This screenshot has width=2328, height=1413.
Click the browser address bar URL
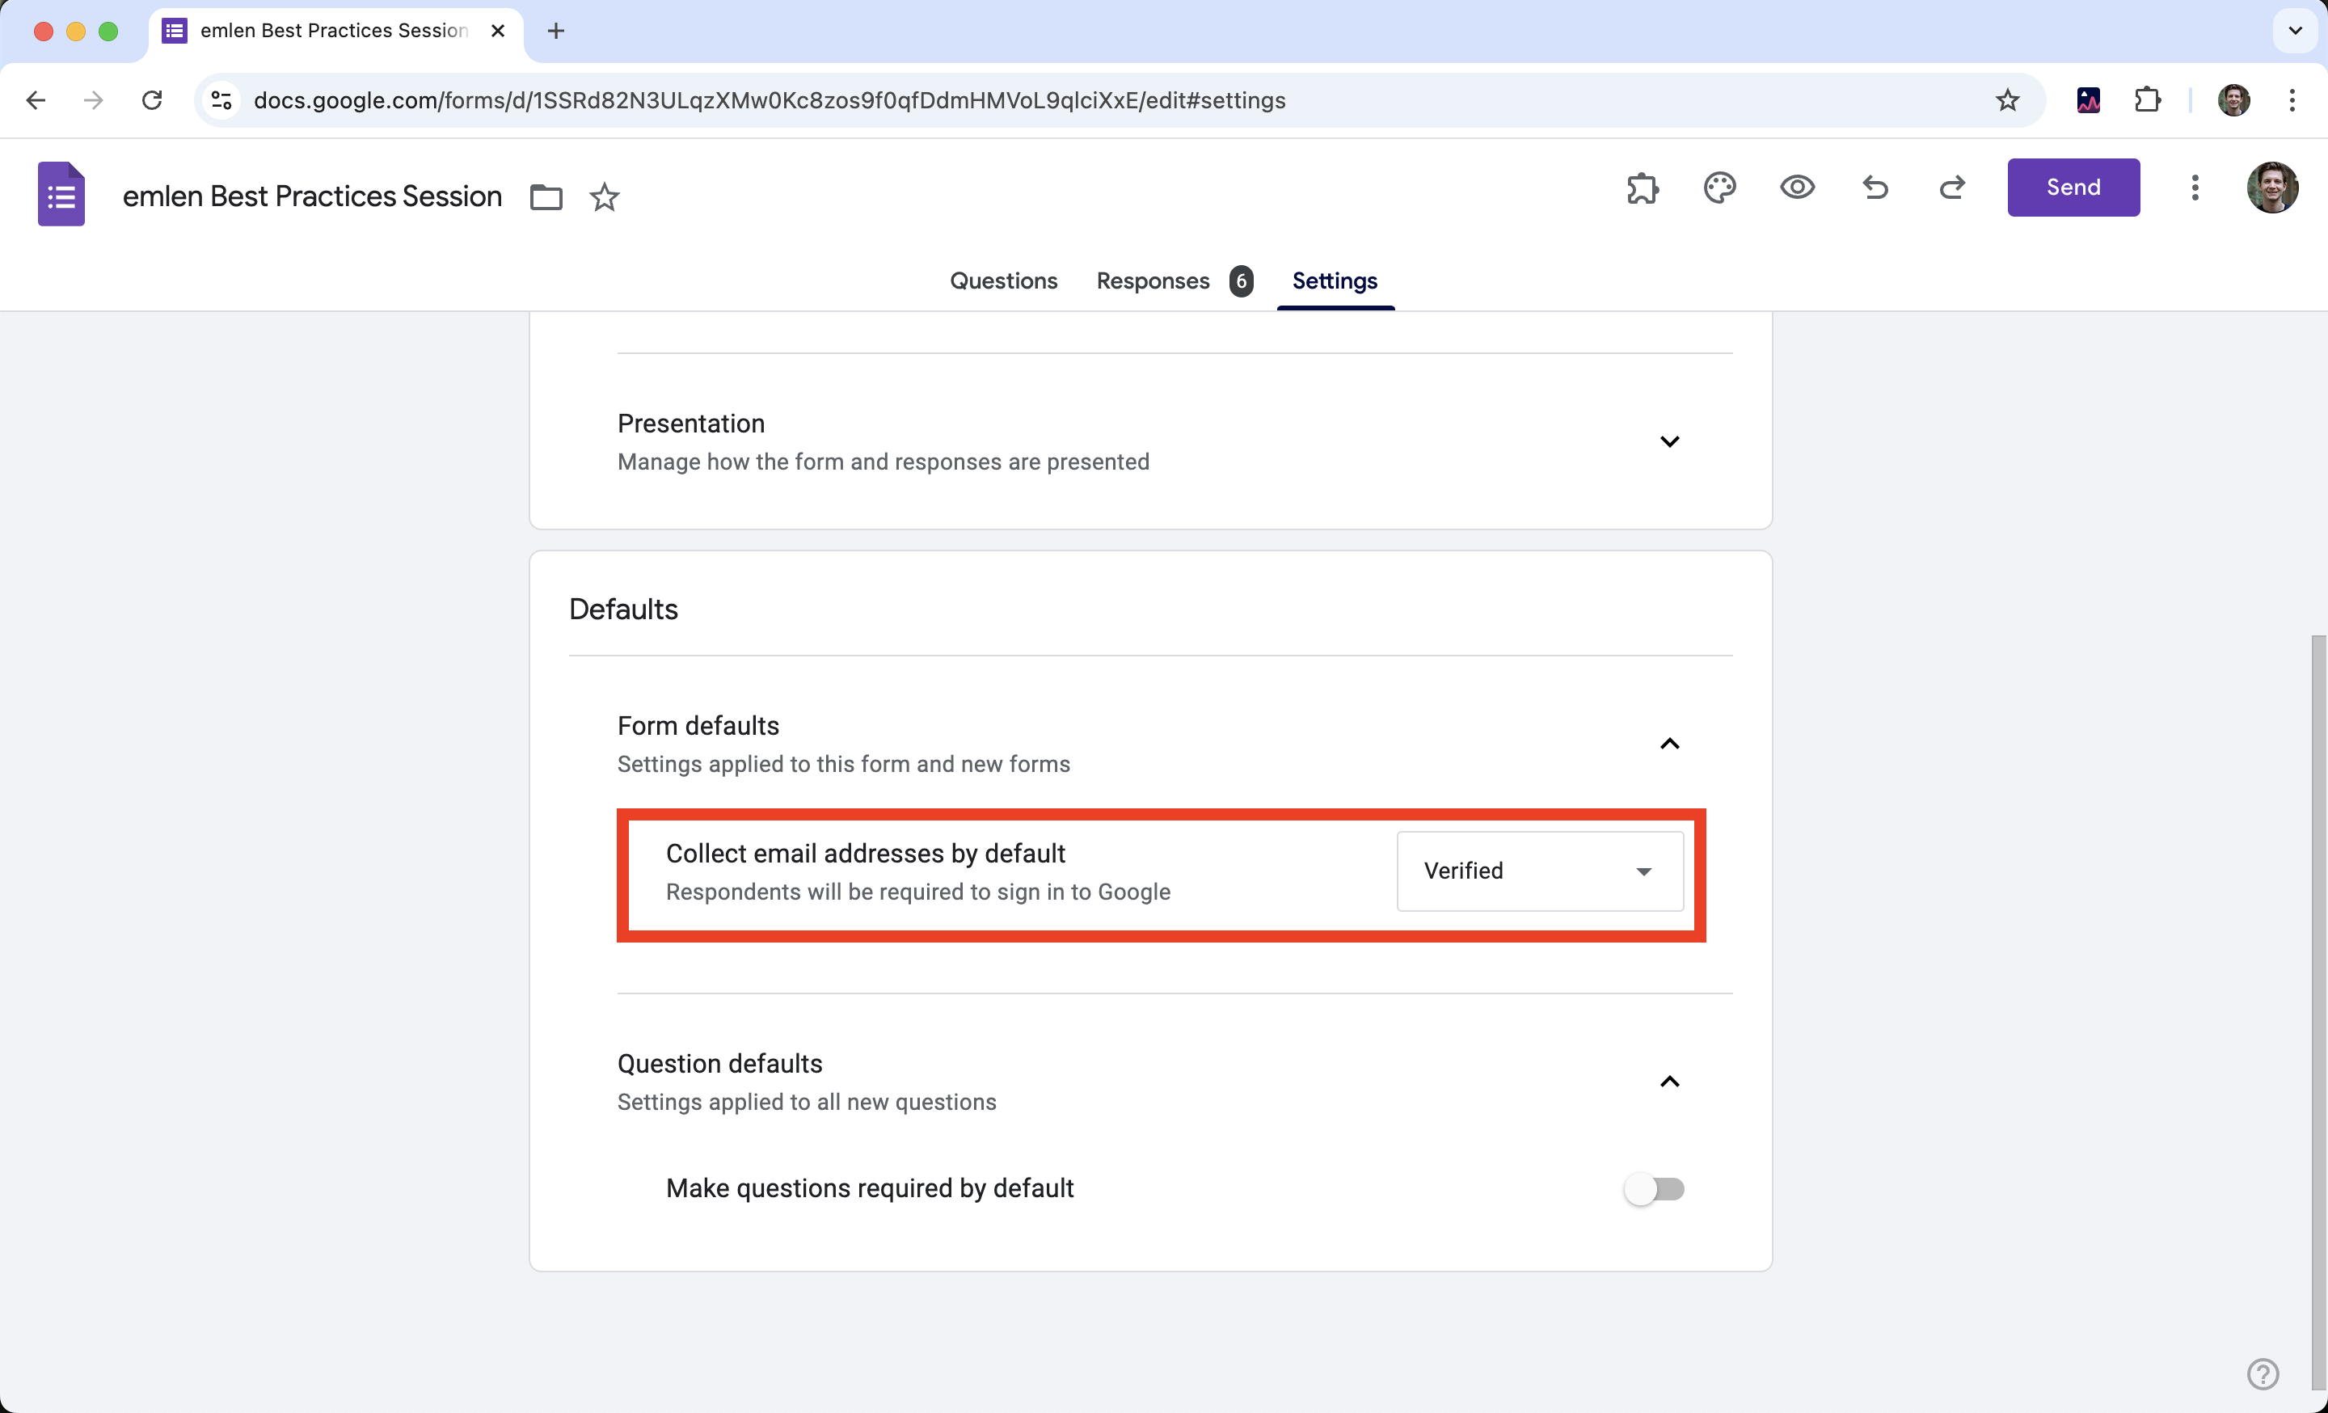(x=769, y=100)
